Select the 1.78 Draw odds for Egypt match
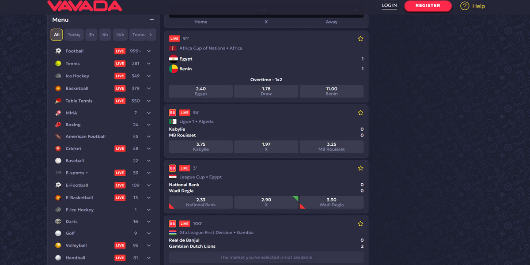This screenshot has width=530, height=265. tap(266, 91)
